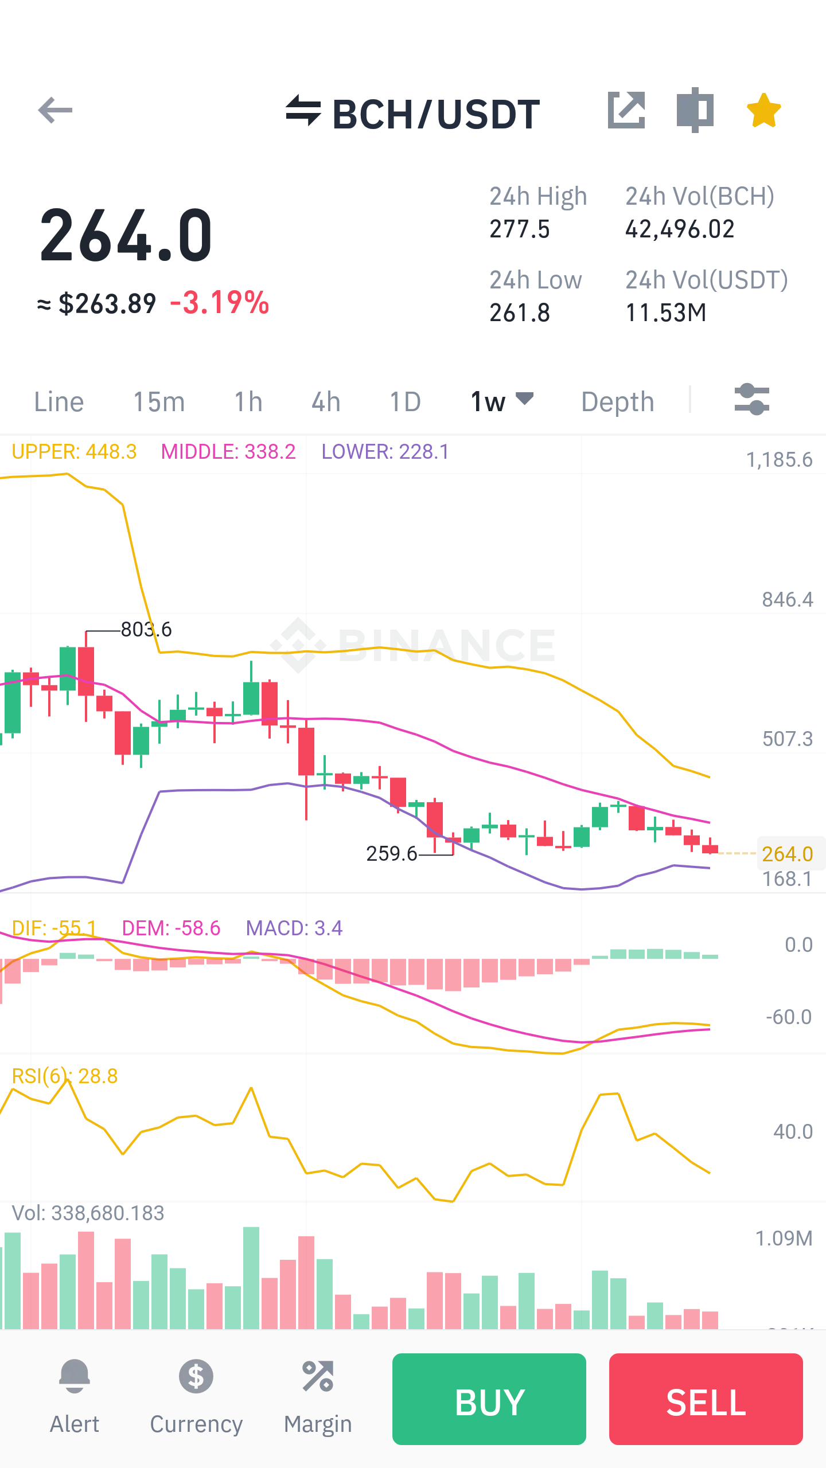This screenshot has width=826, height=1468.
Task: Open chart indicator settings sliders icon
Action: click(x=751, y=400)
